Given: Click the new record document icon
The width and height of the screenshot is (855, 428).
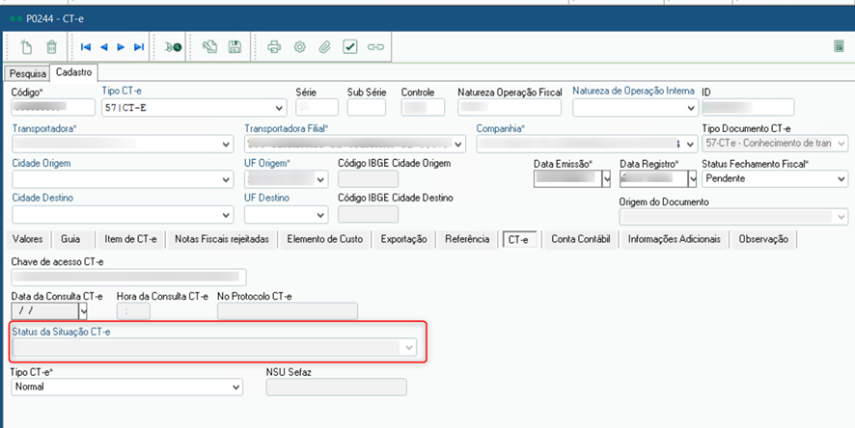Looking at the screenshot, I should coord(26,47).
